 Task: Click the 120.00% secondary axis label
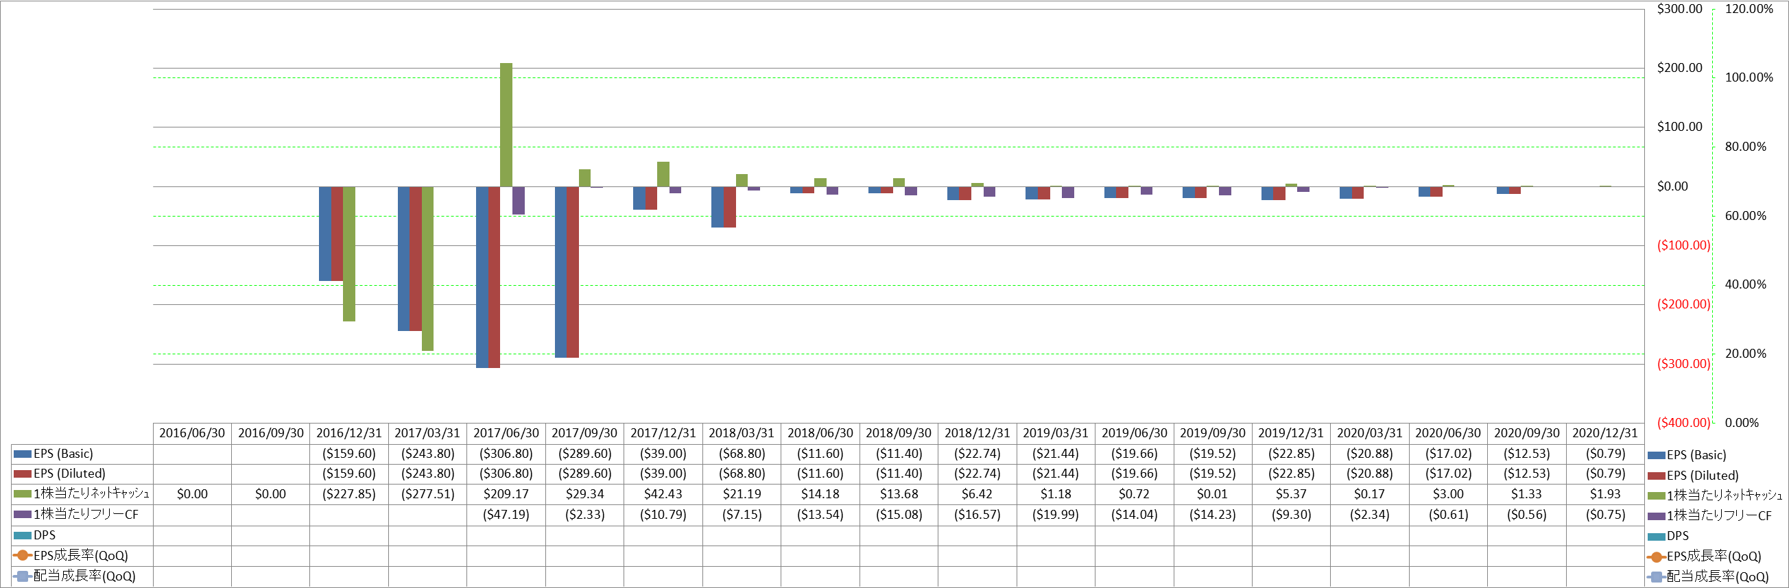(1749, 9)
